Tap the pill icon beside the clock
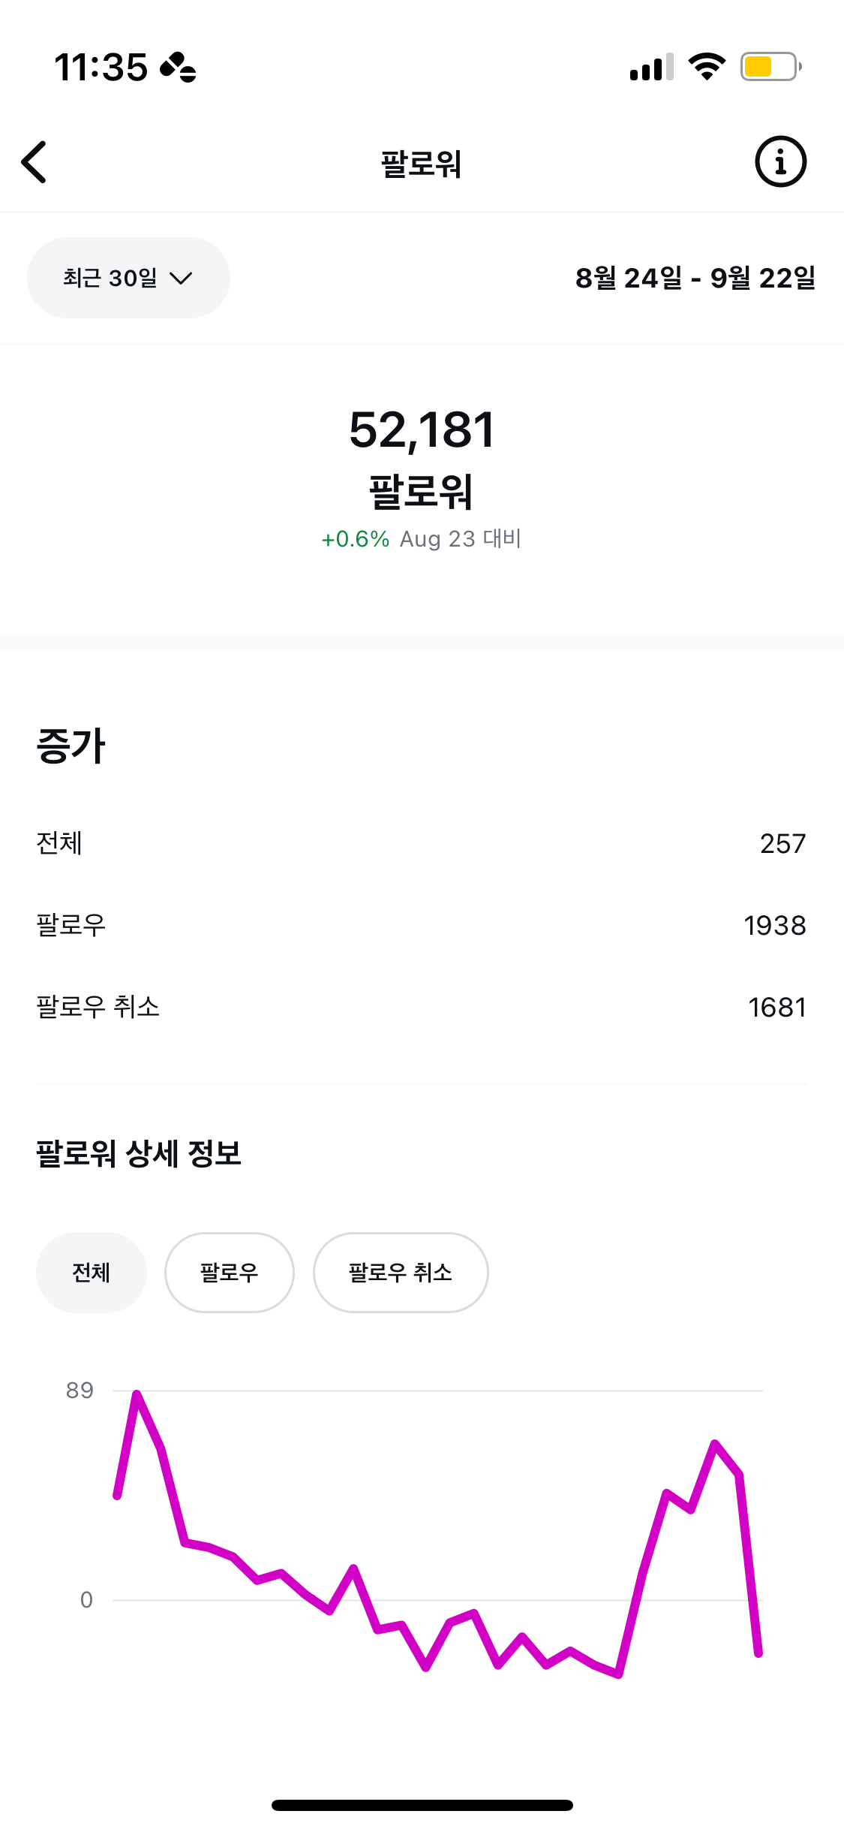844x1829 pixels. pyautogui.click(x=179, y=68)
